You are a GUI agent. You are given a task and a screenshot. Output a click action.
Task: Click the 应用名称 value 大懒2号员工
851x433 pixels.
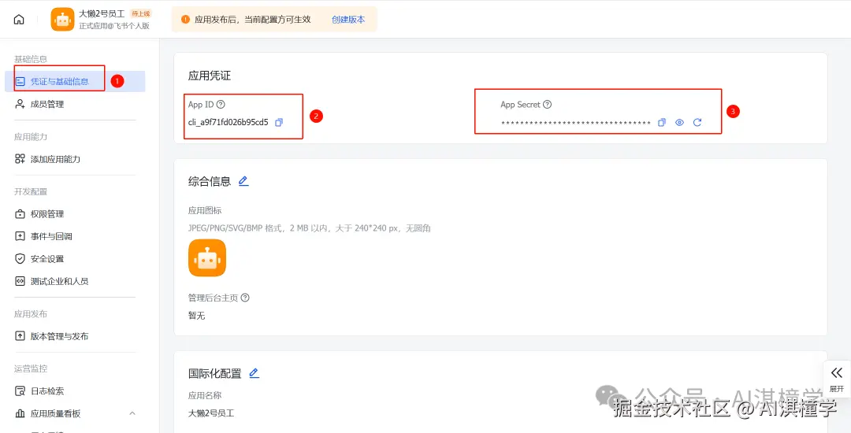click(x=211, y=413)
